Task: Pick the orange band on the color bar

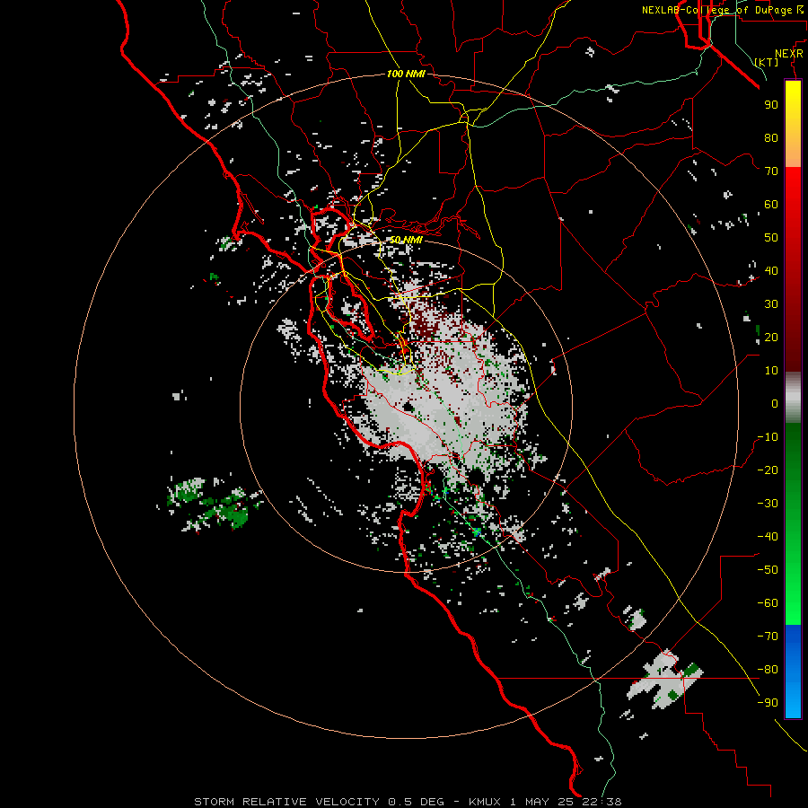Action: [x=793, y=151]
